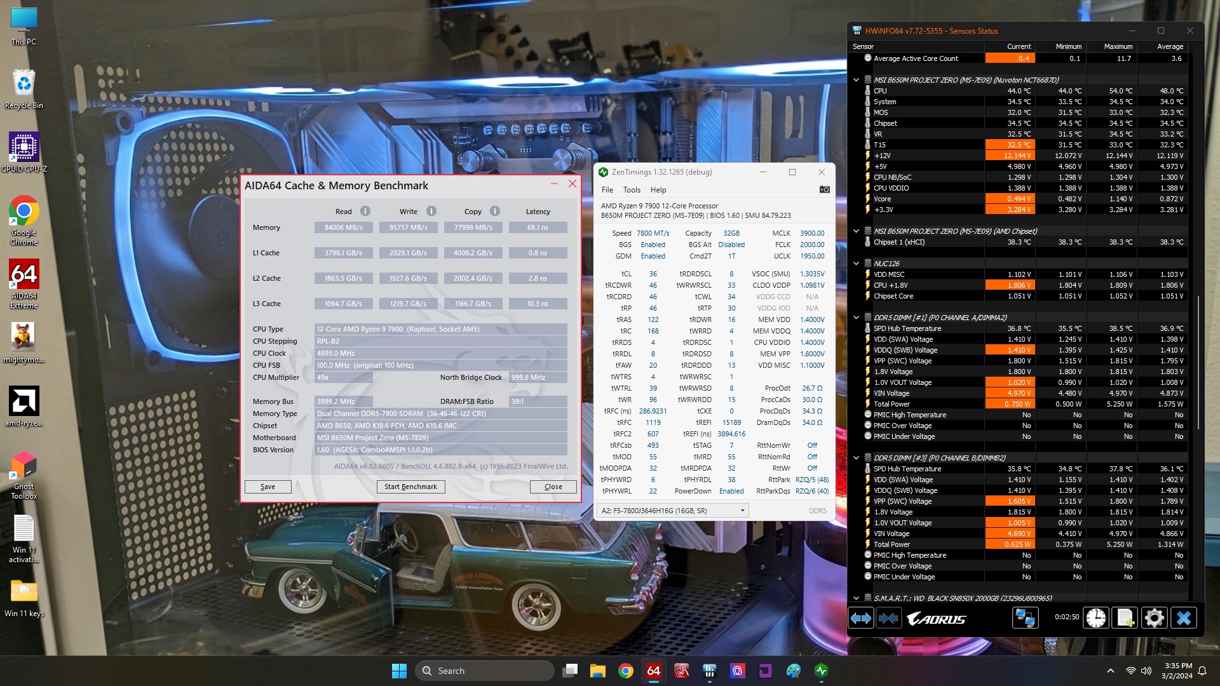The width and height of the screenshot is (1220, 686).
Task: Click the AIDA64 taskbar icon
Action: point(653,671)
